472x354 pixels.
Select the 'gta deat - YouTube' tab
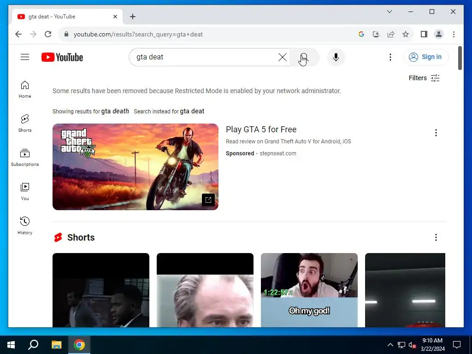[67, 17]
